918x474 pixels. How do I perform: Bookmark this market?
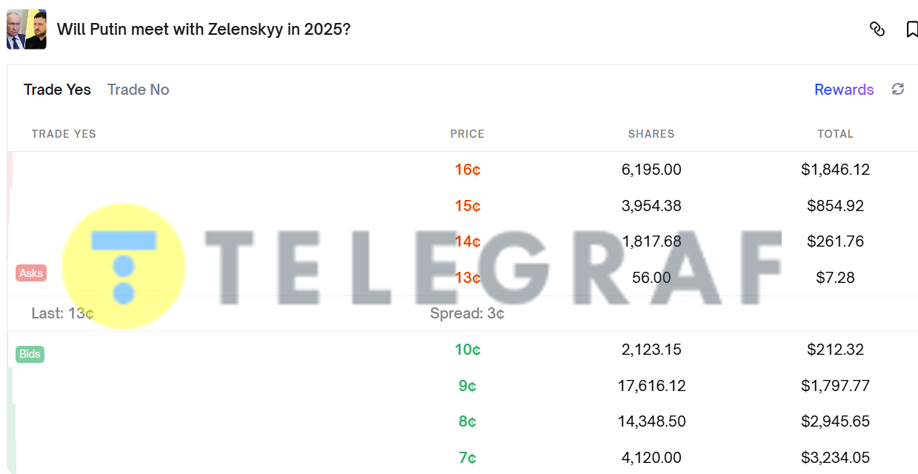pos(912,30)
